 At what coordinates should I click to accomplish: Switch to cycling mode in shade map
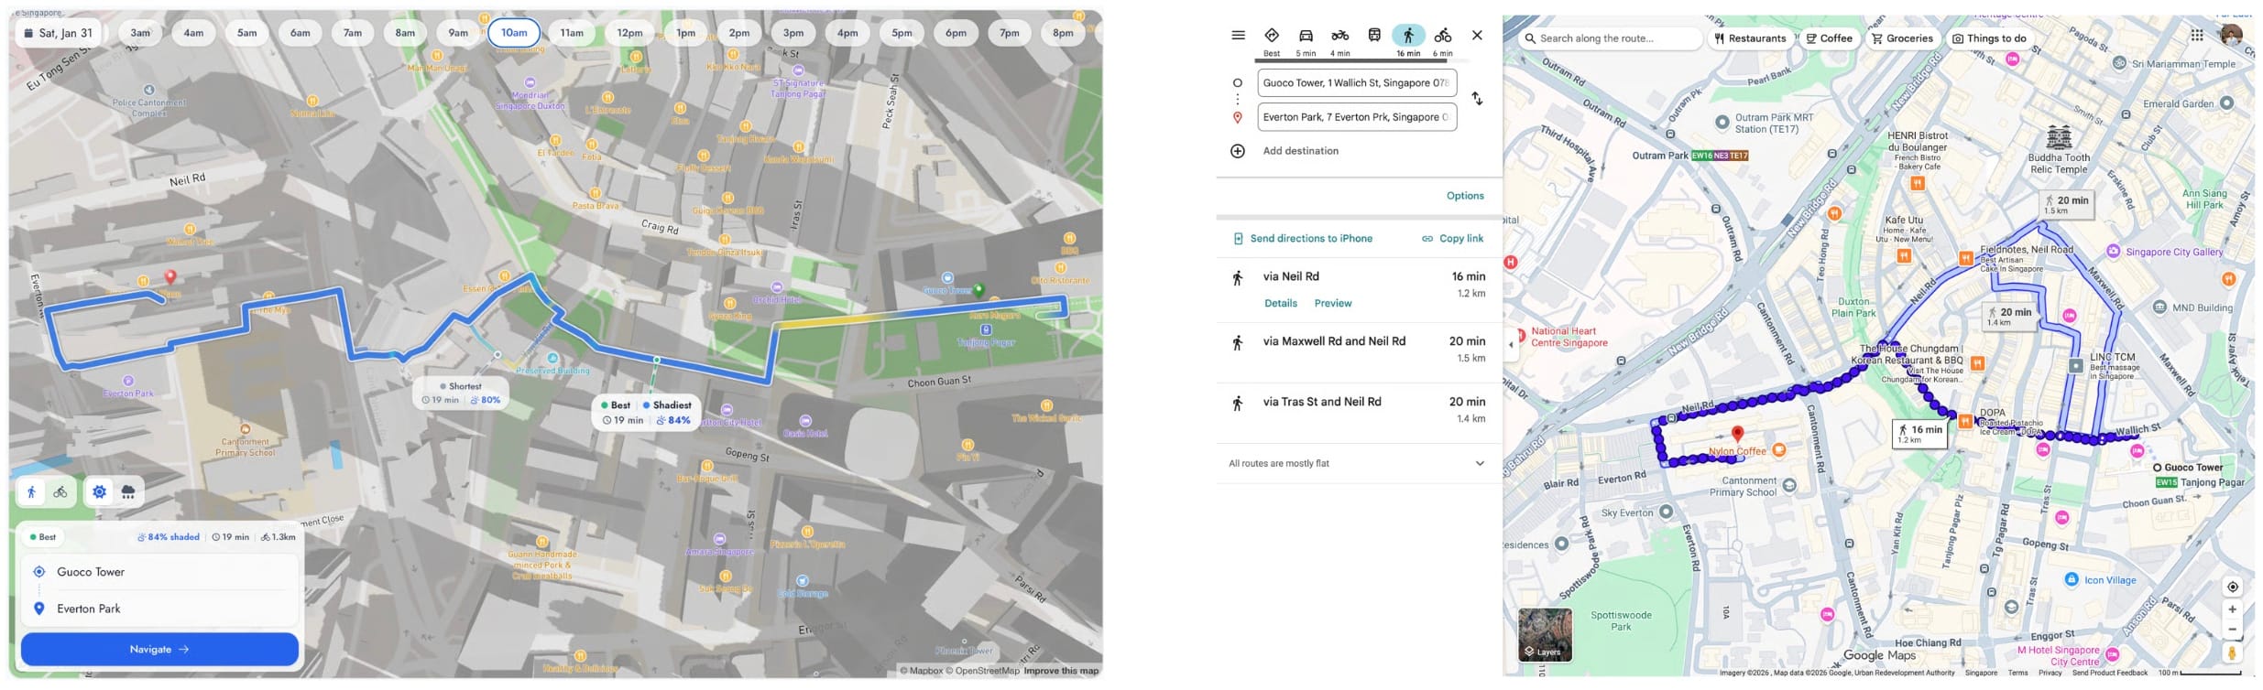coord(60,492)
